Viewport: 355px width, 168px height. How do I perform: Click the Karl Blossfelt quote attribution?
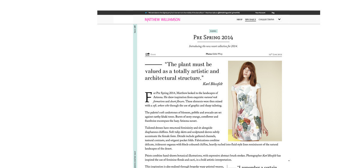click(x=212, y=84)
